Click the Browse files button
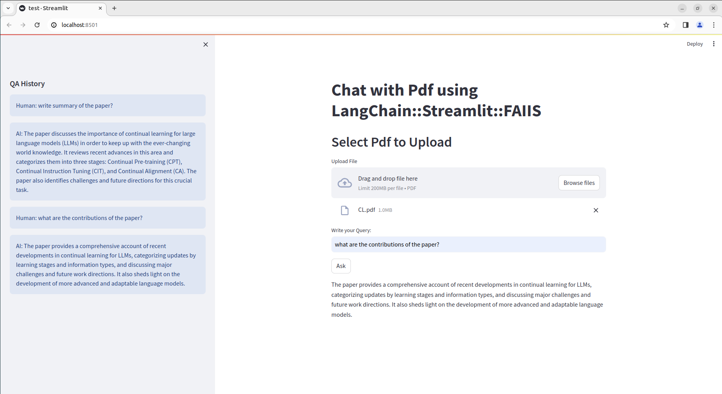The image size is (722, 394). [579, 183]
